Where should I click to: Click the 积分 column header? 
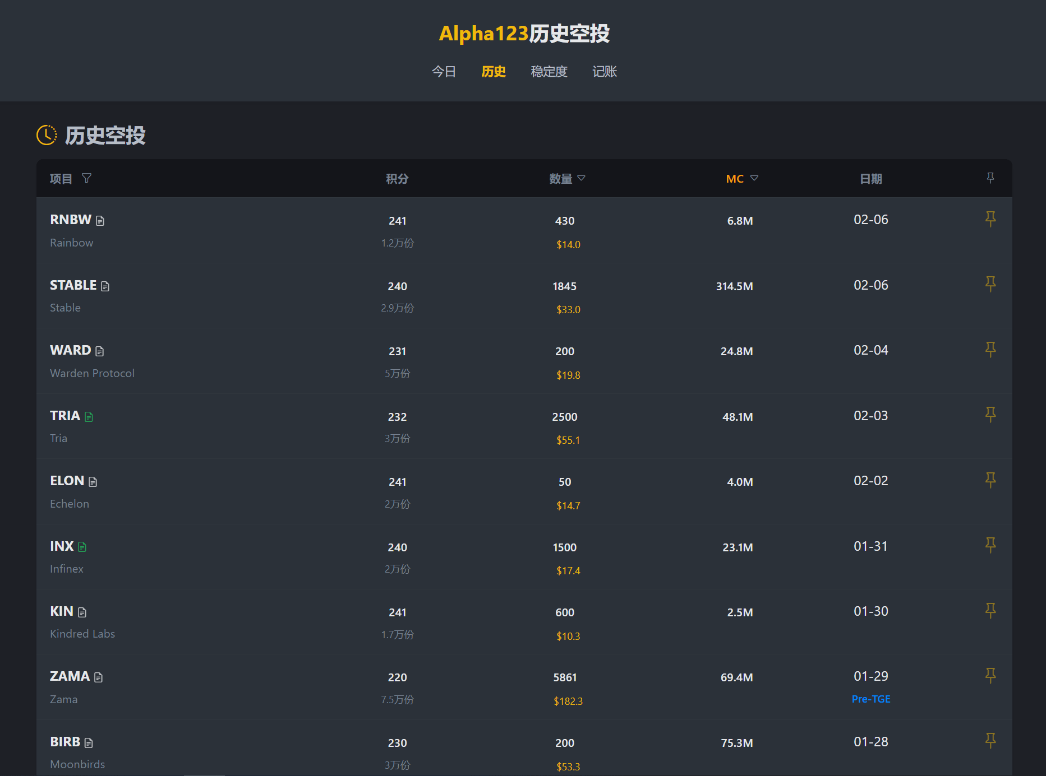[397, 179]
